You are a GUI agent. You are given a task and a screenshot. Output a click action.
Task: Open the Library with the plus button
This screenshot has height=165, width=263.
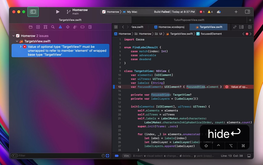coord(236,12)
